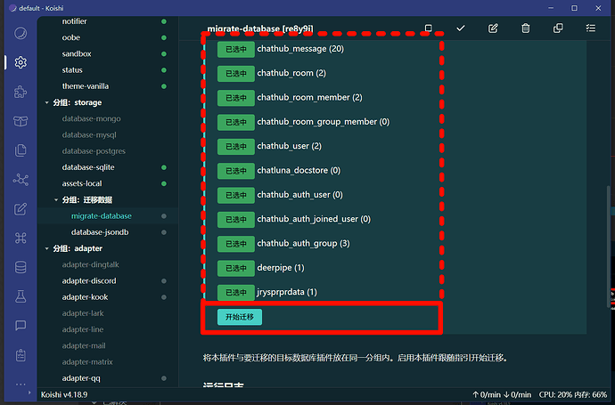Open the plugin market puzzle icon
The height and width of the screenshot is (405, 615).
(x=20, y=92)
